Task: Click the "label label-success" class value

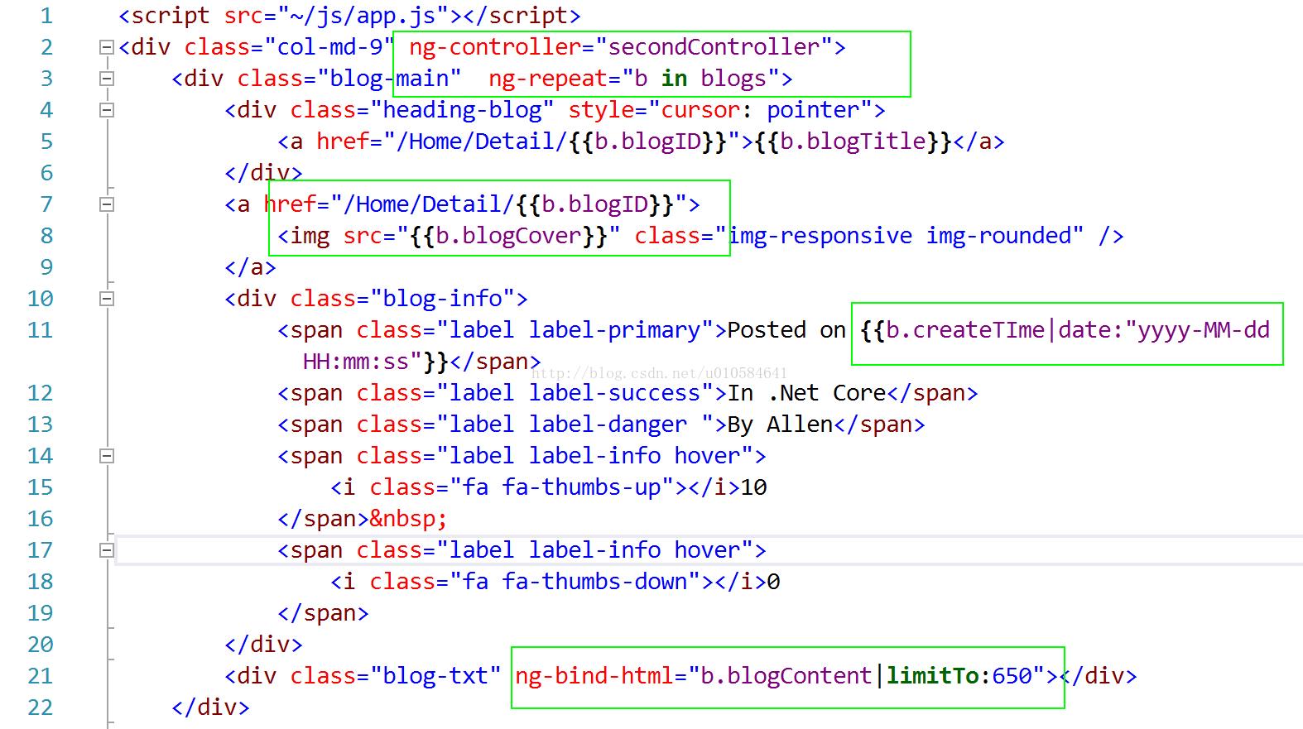Action: tap(575, 393)
